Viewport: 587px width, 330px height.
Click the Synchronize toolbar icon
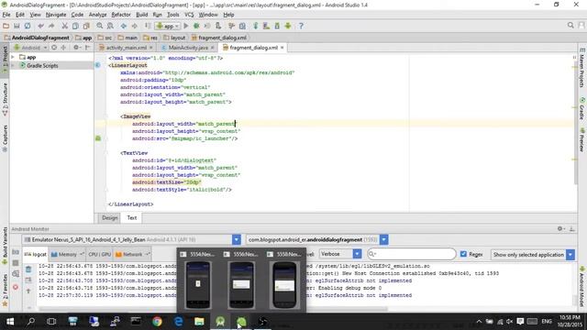click(28, 26)
